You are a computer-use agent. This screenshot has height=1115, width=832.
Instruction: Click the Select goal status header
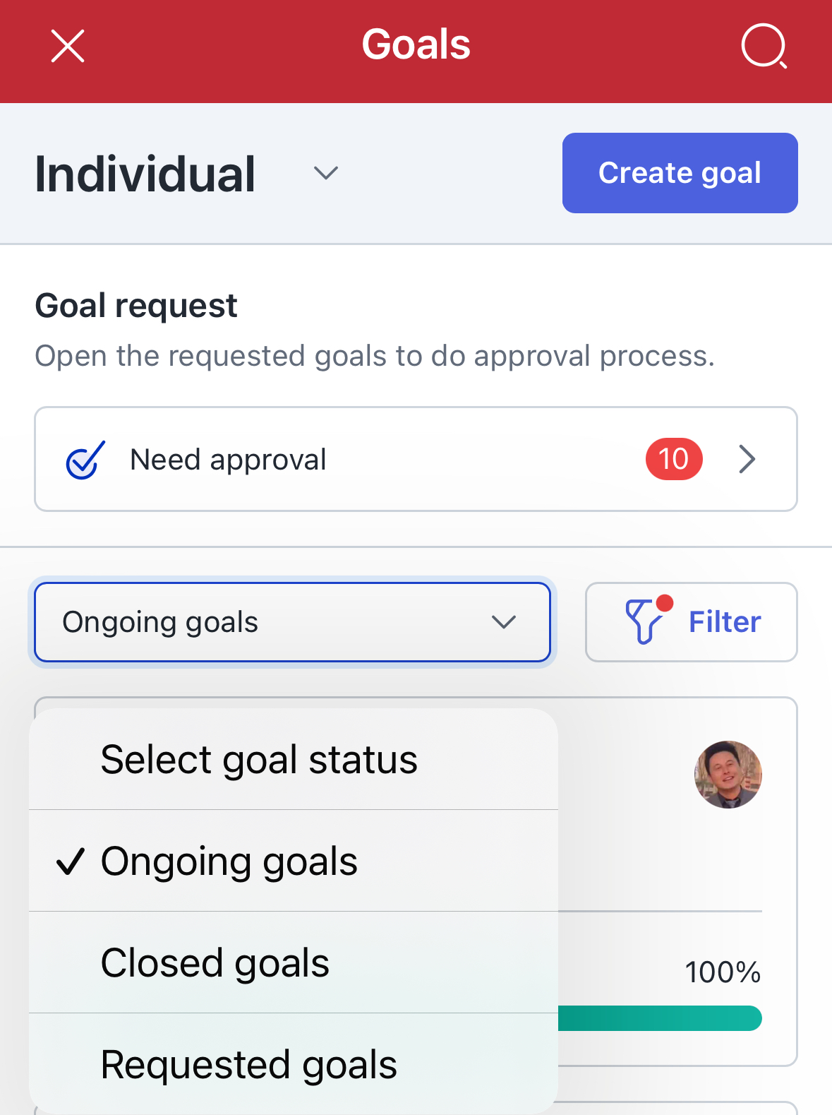259,760
